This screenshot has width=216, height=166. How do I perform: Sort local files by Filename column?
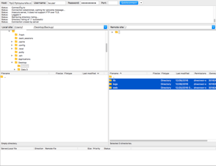(x=25, y=73)
